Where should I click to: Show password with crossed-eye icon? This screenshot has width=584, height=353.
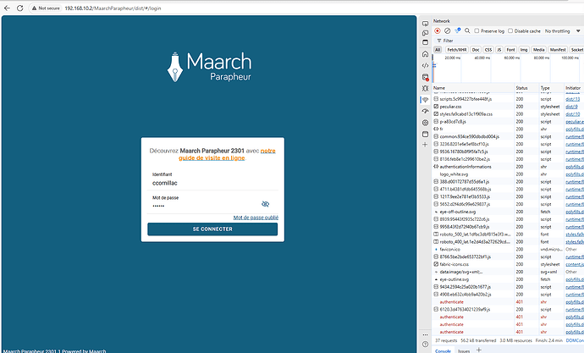pyautogui.click(x=265, y=204)
